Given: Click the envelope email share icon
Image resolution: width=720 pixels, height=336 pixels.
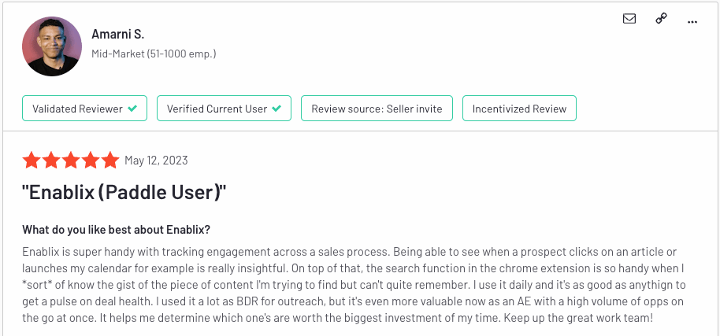Looking at the screenshot, I should (629, 19).
